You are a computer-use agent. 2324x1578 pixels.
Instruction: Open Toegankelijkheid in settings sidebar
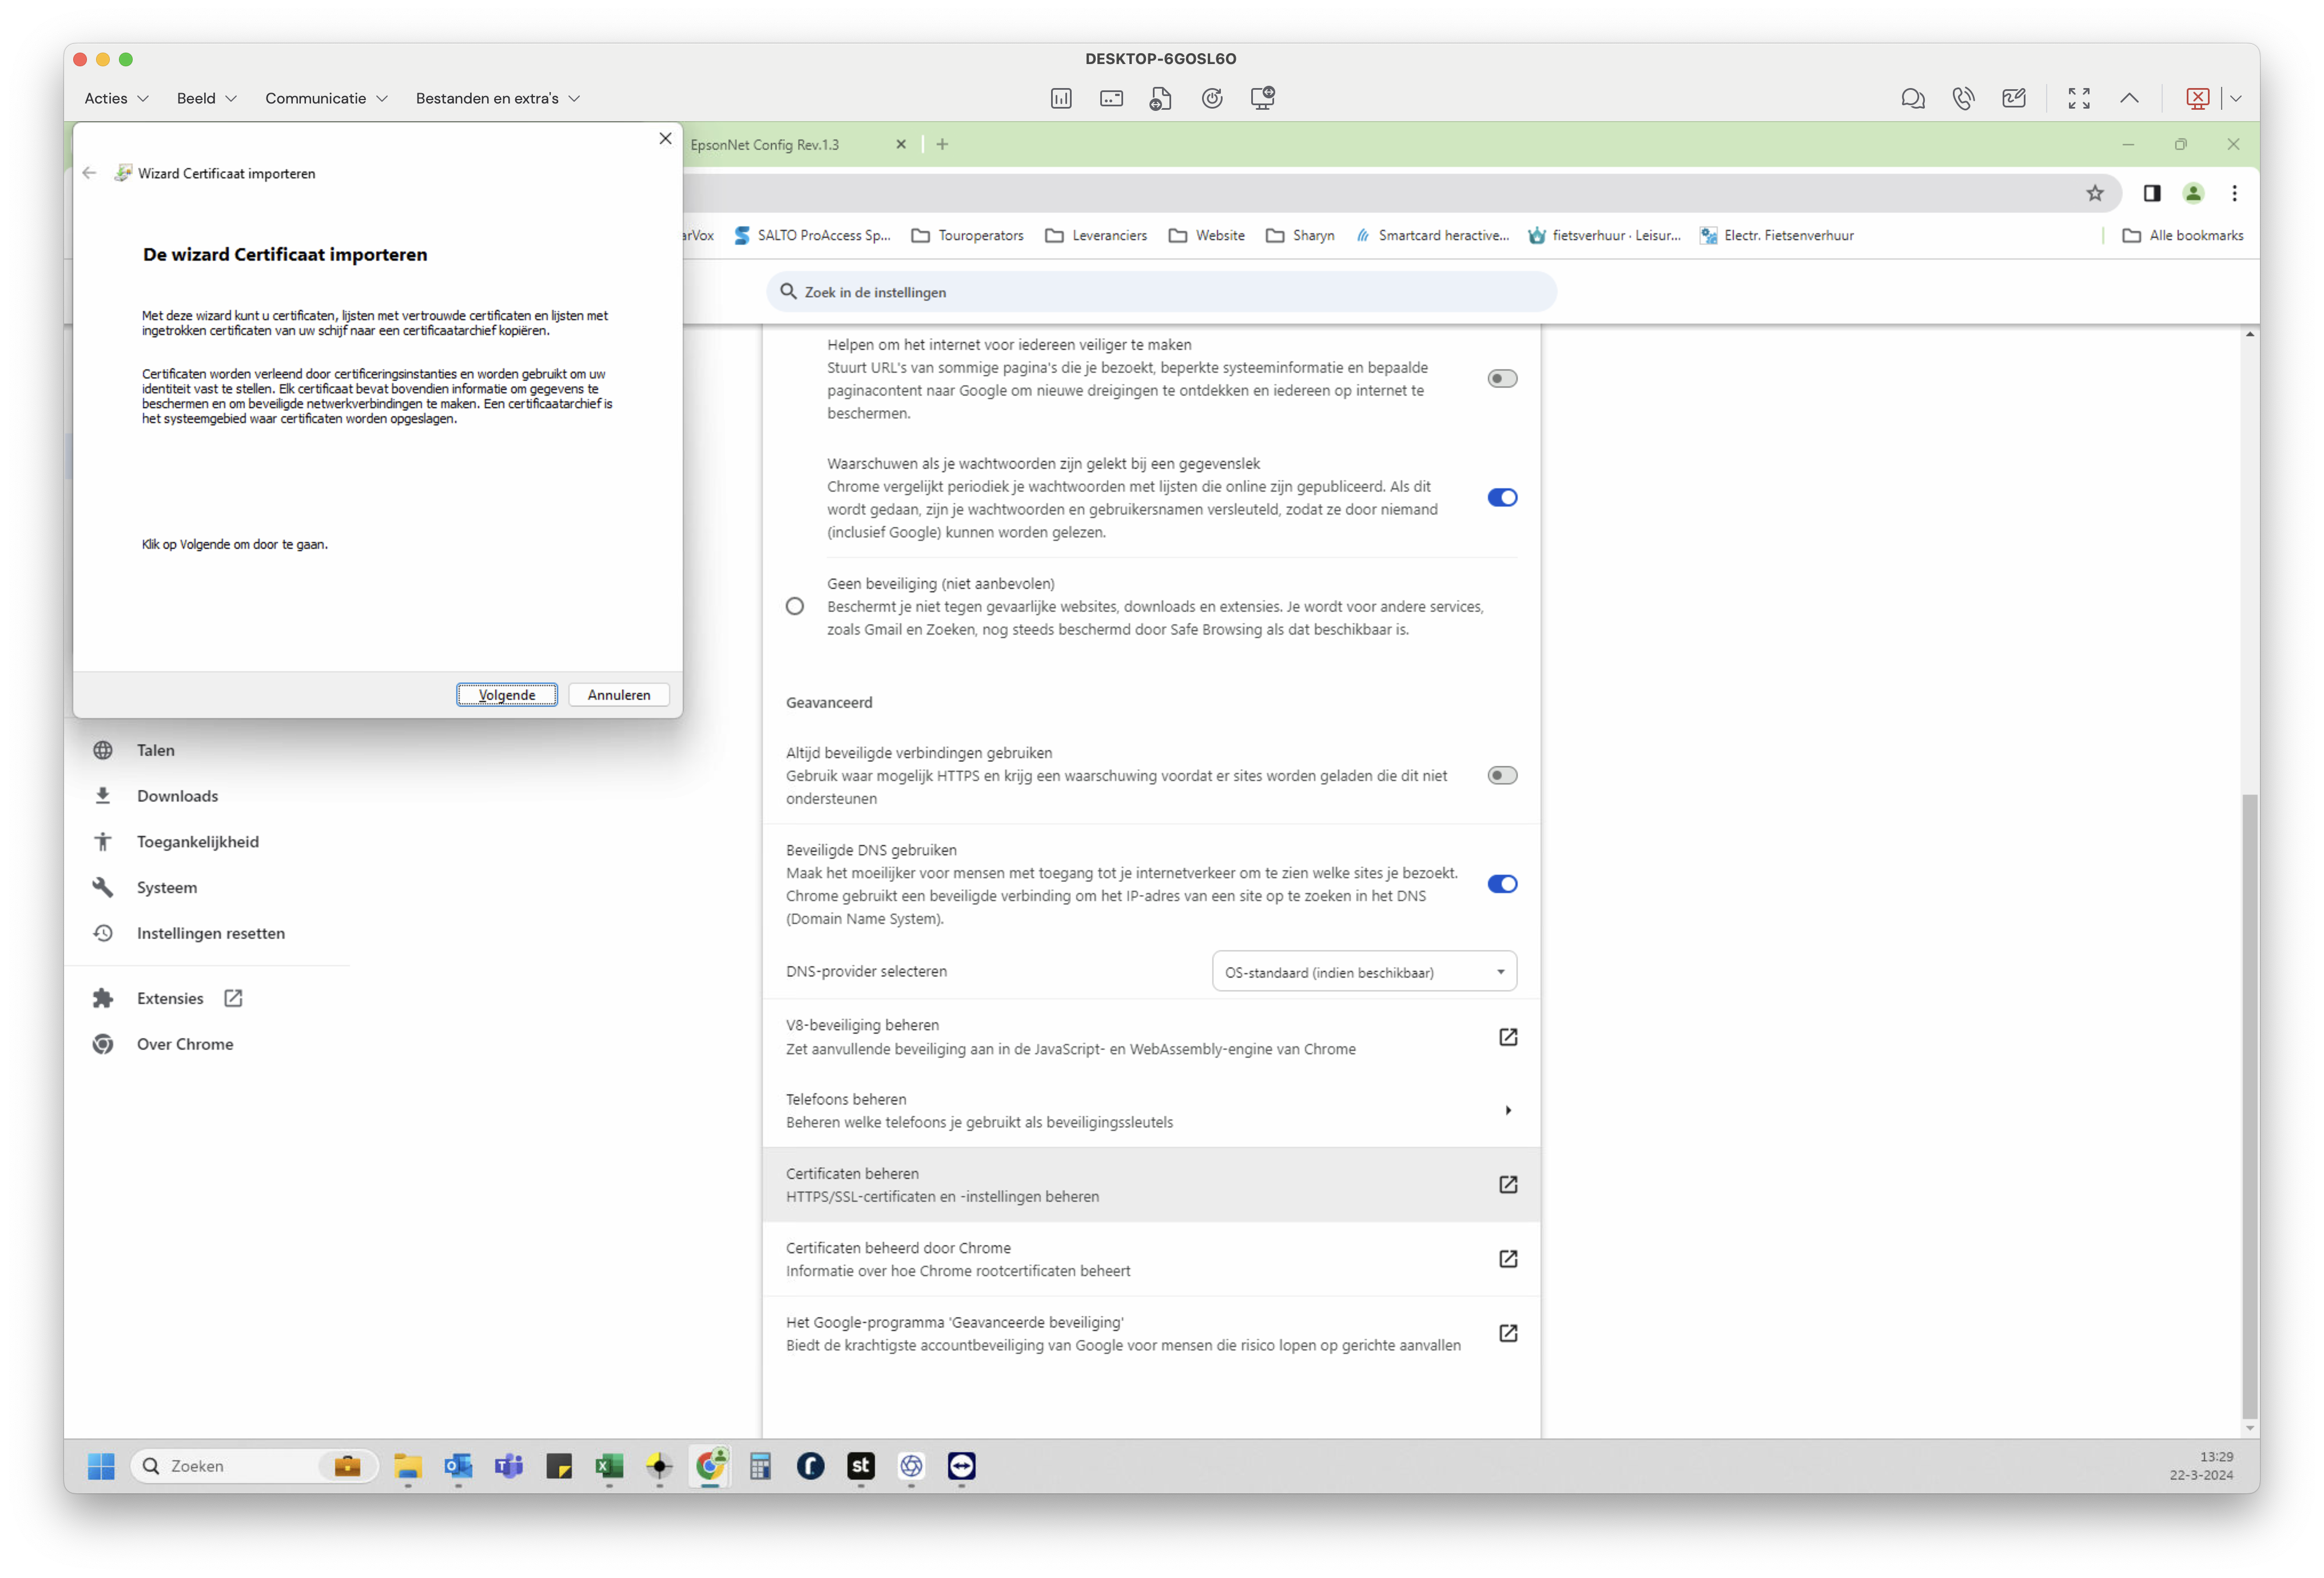coord(197,842)
